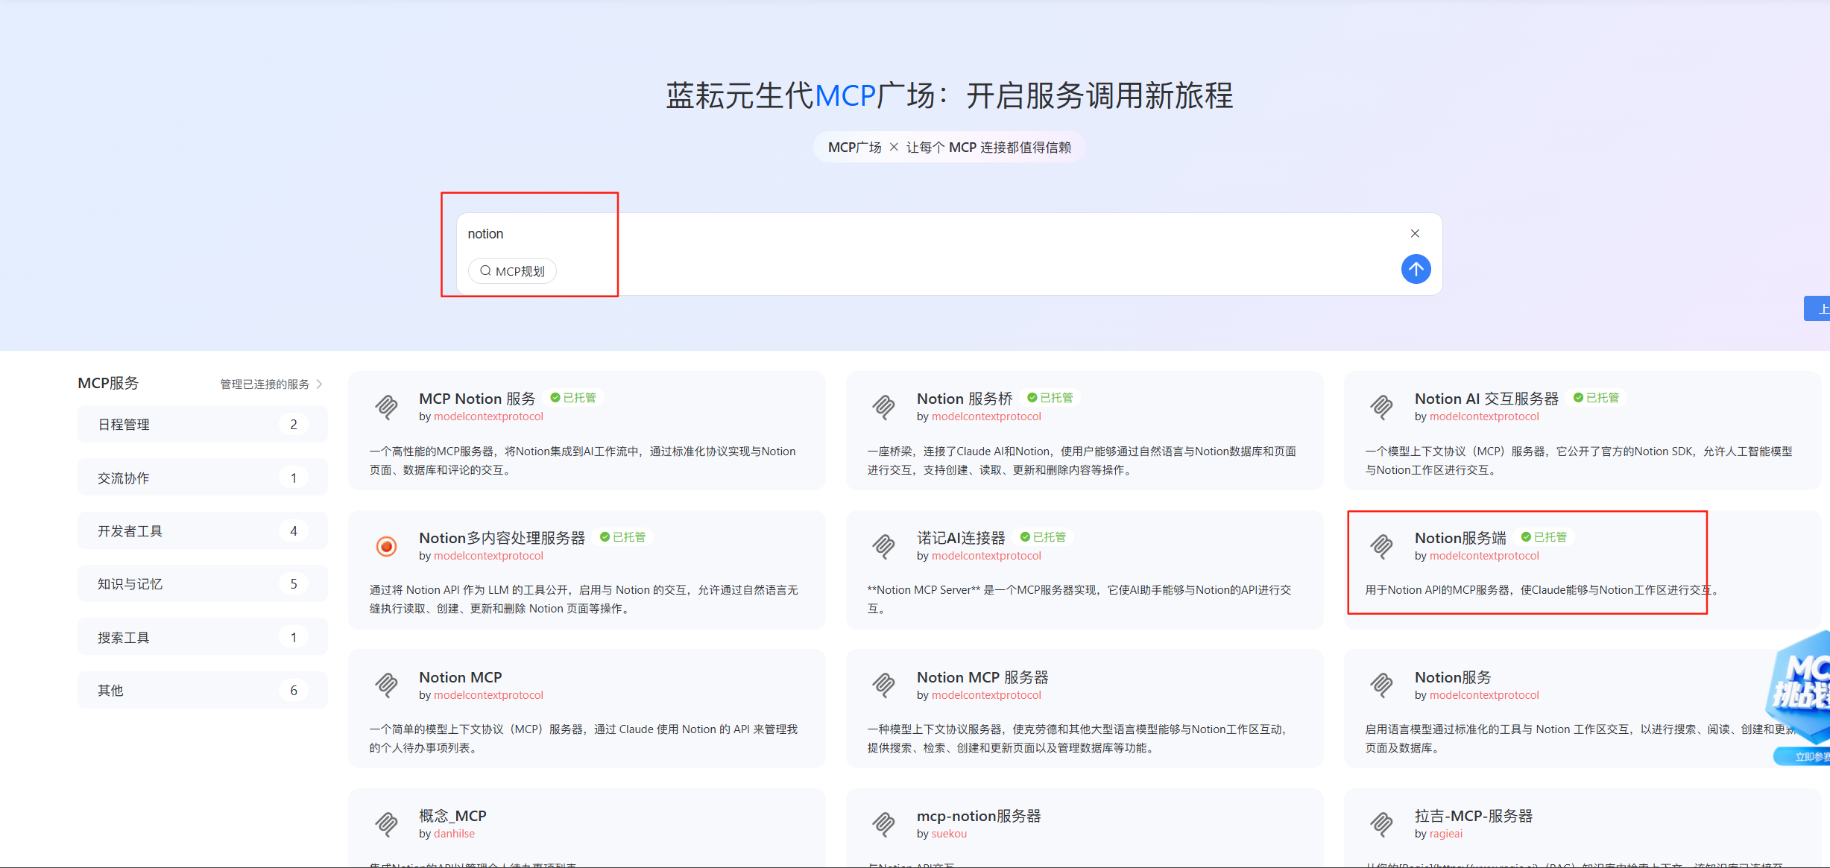Open the 诺记AI连接器 title
The image size is (1830, 868).
tap(961, 538)
